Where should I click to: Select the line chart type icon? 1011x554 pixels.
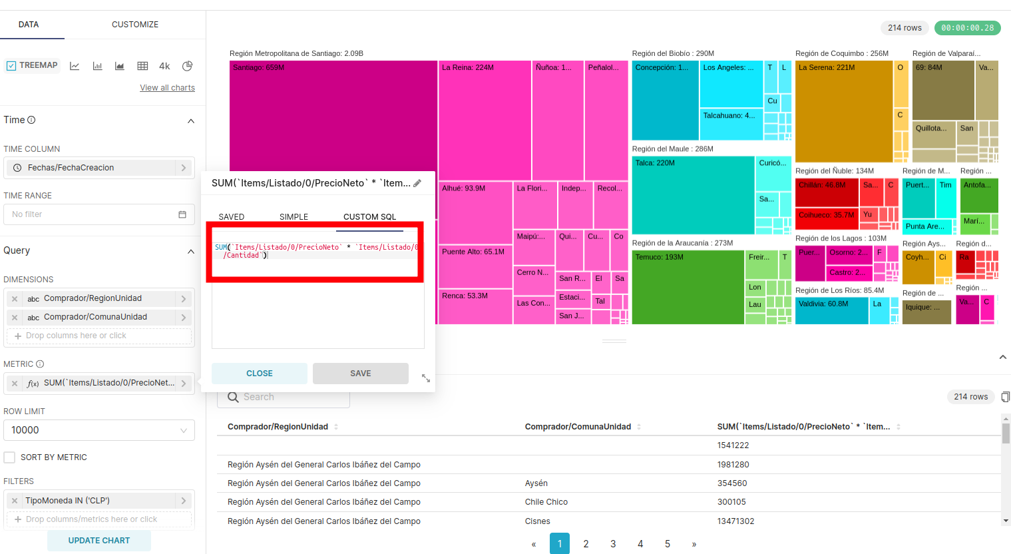(x=75, y=66)
